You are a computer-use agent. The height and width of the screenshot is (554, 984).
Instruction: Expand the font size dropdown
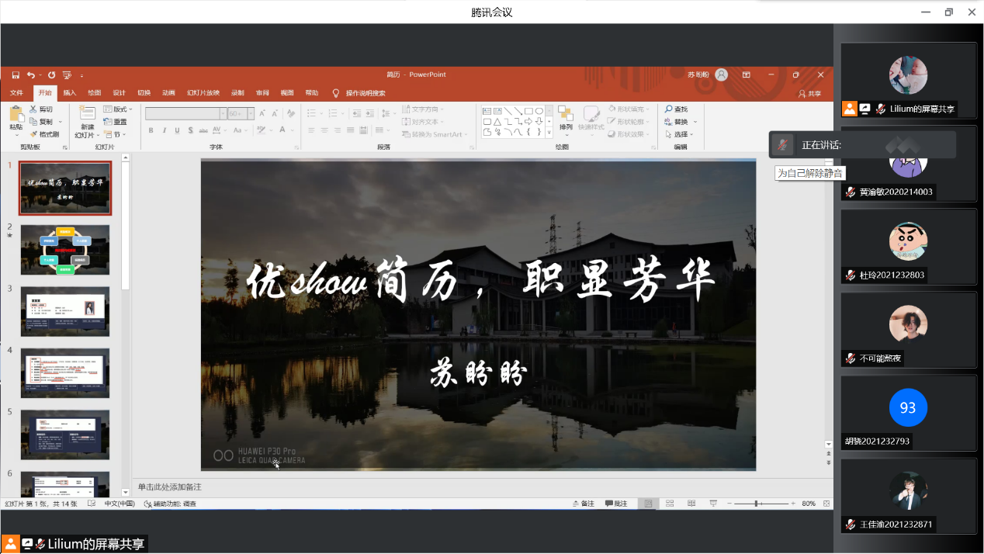[250, 113]
